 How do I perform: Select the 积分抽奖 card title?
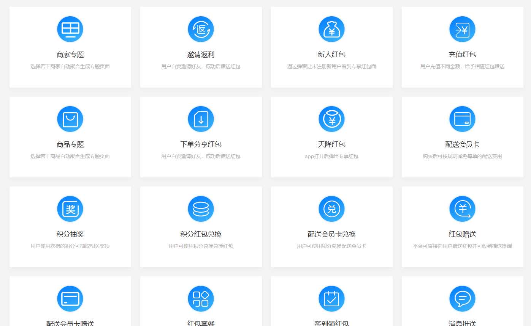[70, 234]
